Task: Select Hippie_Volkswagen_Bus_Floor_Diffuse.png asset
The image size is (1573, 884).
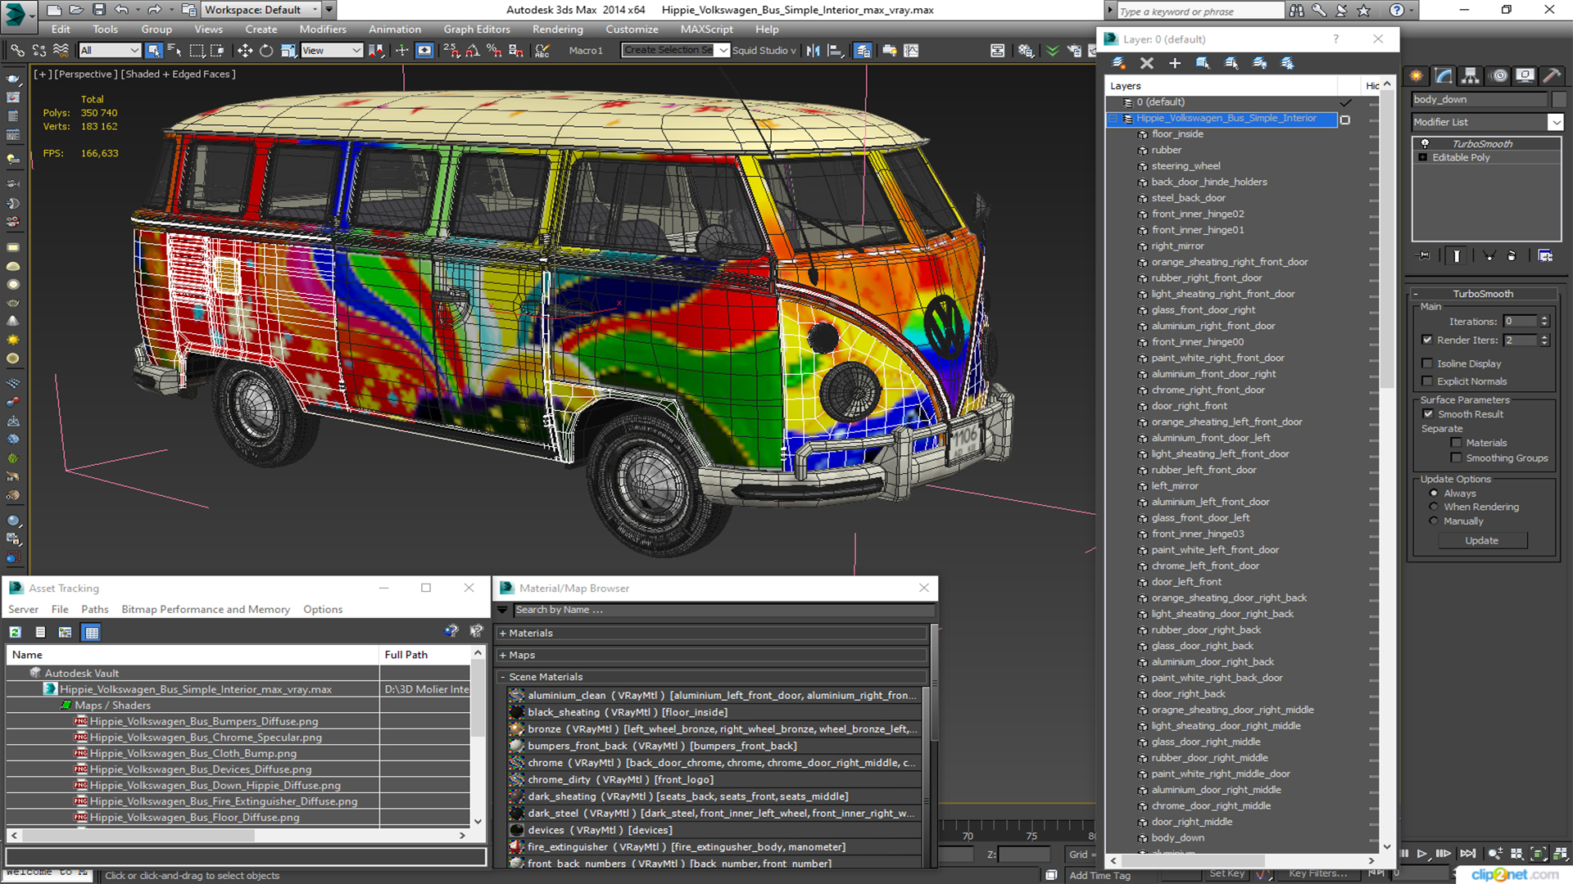Action: click(x=195, y=817)
